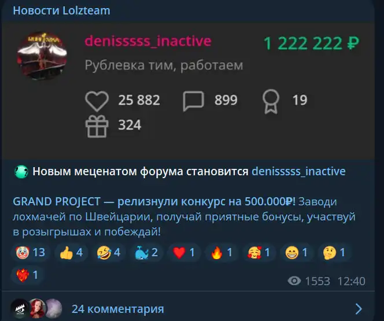
Task: Toggle the burning heart reaction
Action: pyautogui.click(x=27, y=275)
